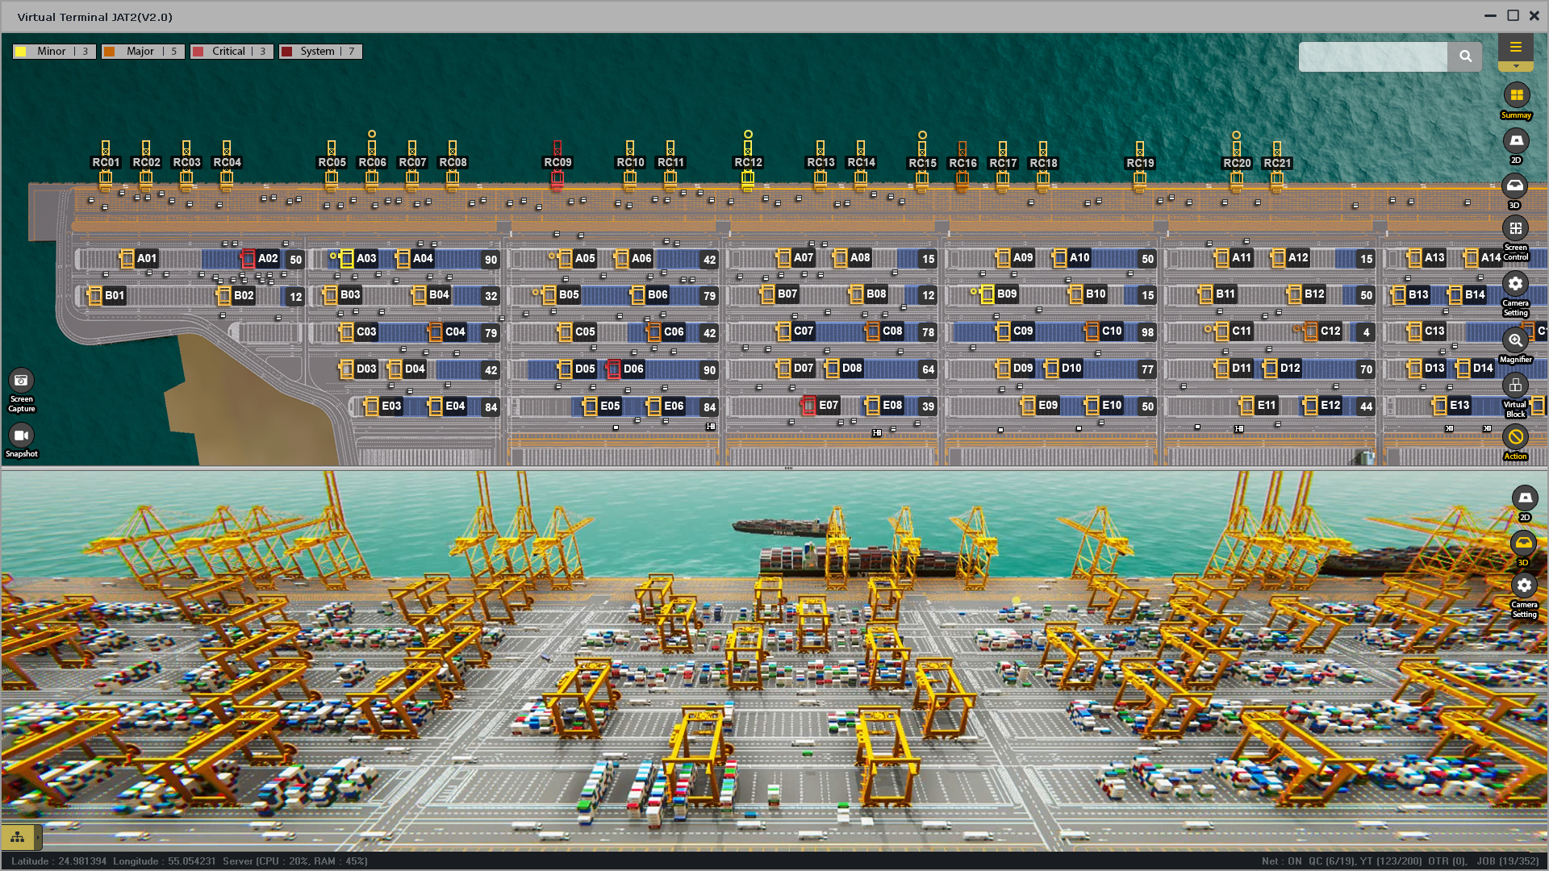Open the hierarchy tree icon button
This screenshot has height=871, width=1549.
pyautogui.click(x=18, y=837)
